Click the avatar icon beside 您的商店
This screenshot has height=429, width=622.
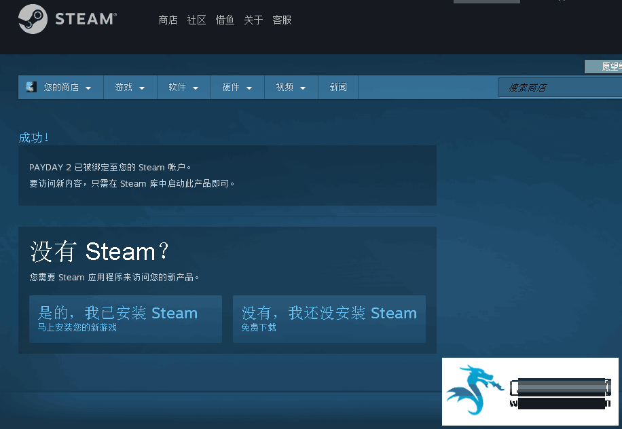point(31,87)
